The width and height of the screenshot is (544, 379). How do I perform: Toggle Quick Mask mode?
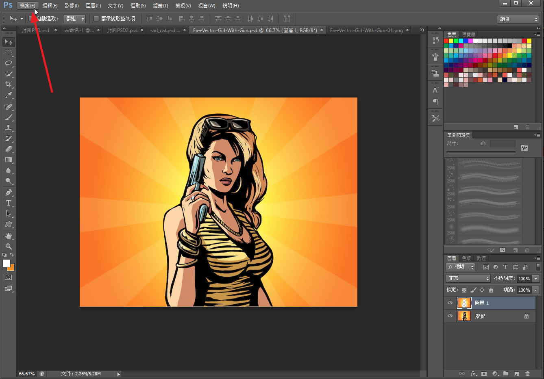pos(9,277)
